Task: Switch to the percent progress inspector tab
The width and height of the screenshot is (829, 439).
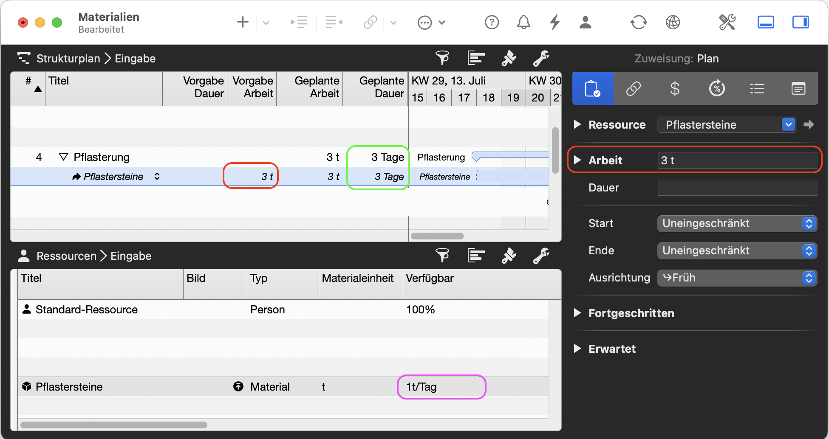Action: (x=716, y=89)
